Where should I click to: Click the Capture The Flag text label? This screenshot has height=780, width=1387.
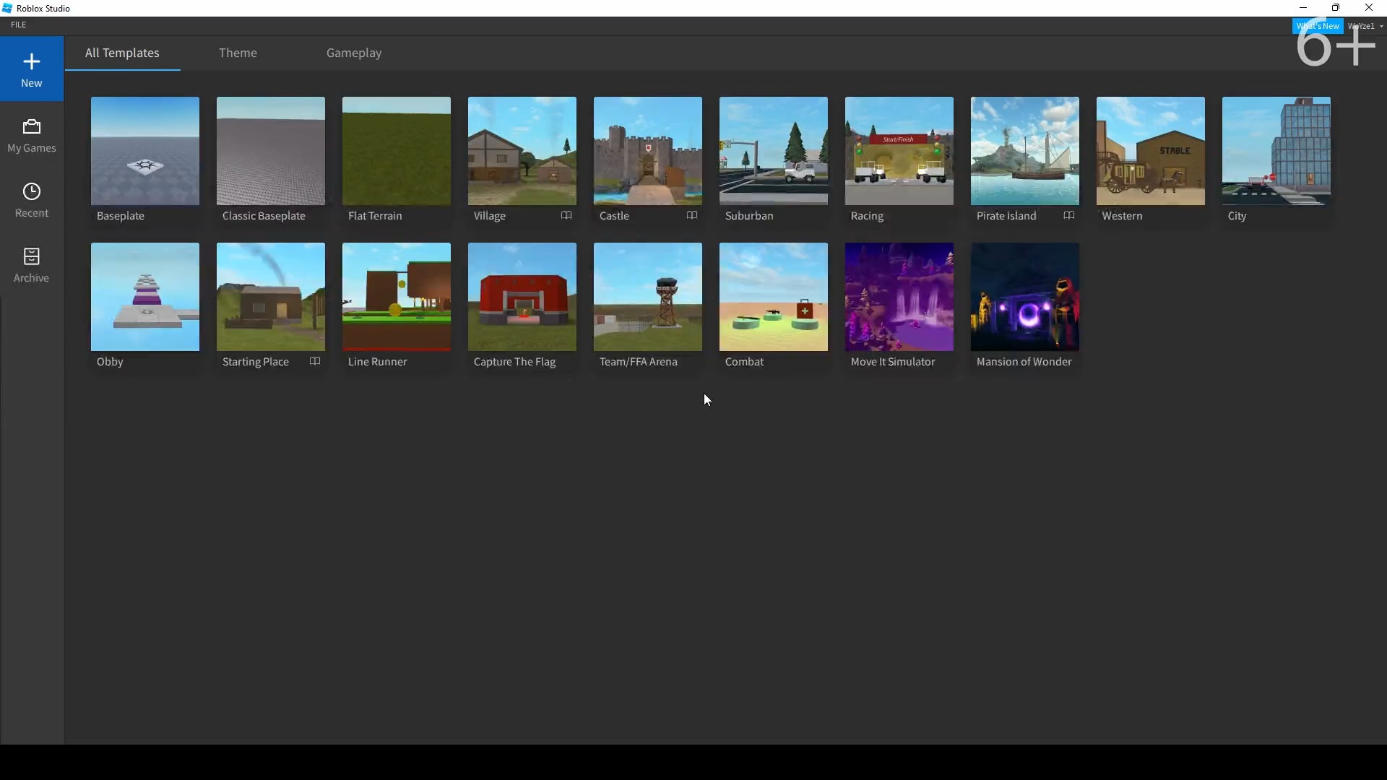point(514,362)
